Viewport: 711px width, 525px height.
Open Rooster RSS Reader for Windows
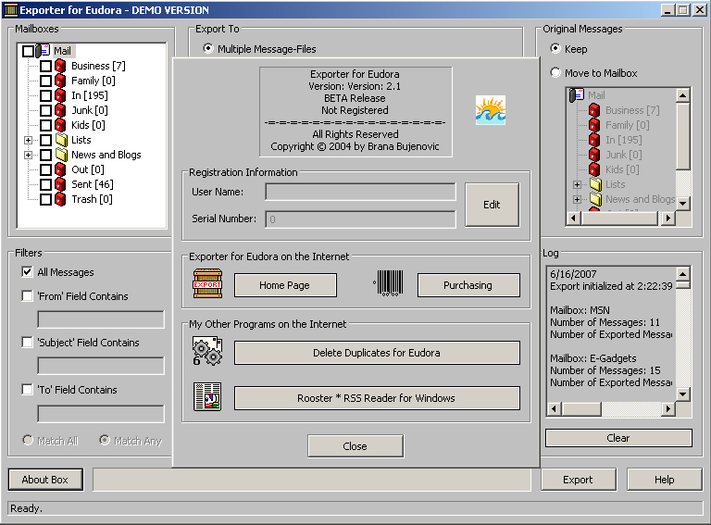(377, 398)
